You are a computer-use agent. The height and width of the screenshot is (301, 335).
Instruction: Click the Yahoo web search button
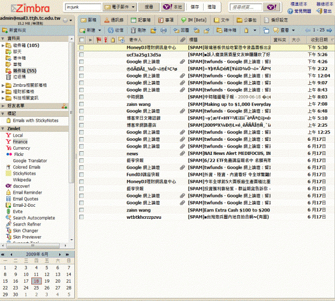(271, 7)
